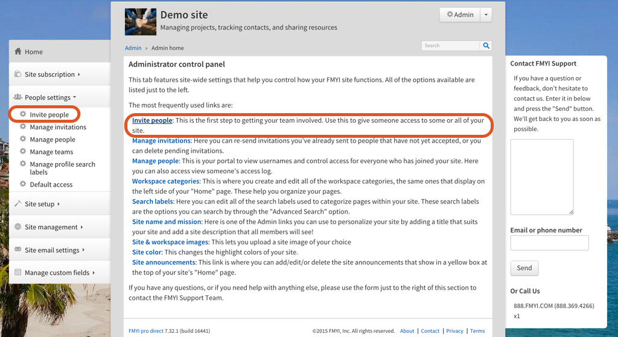Click the Site setup wrench icon
This screenshot has height=337, width=618.
click(x=18, y=204)
